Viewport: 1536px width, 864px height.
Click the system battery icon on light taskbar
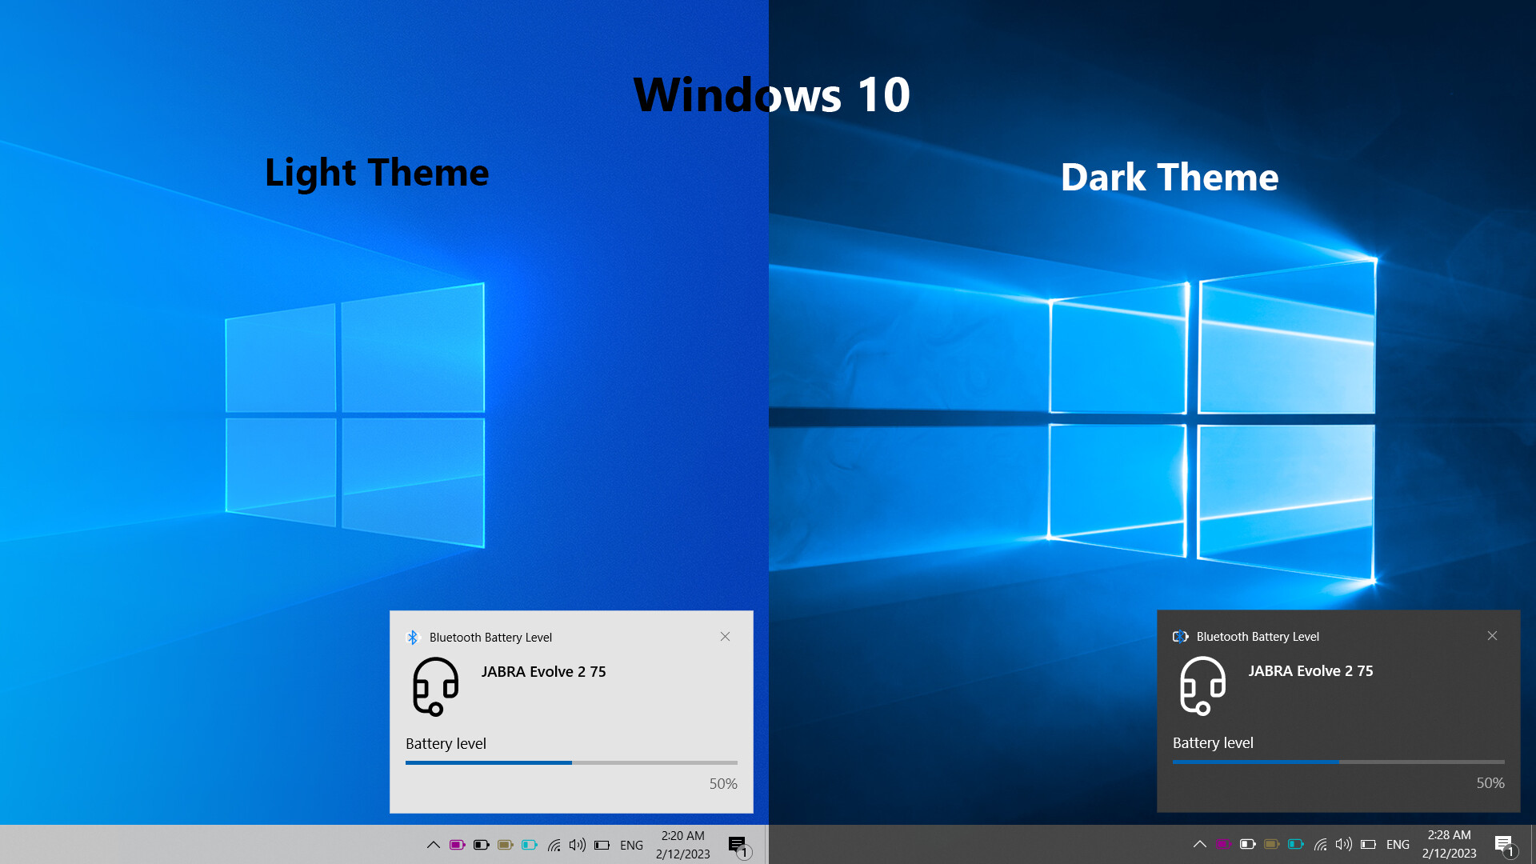pos(602,845)
